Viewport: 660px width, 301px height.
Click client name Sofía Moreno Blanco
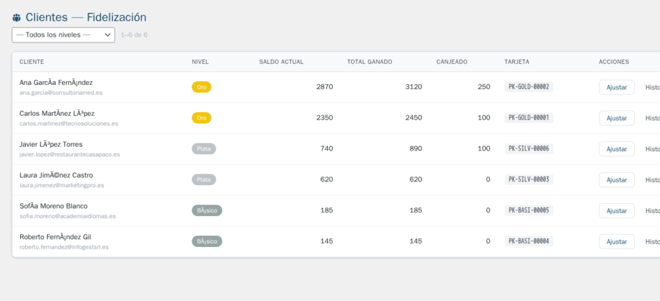point(53,206)
